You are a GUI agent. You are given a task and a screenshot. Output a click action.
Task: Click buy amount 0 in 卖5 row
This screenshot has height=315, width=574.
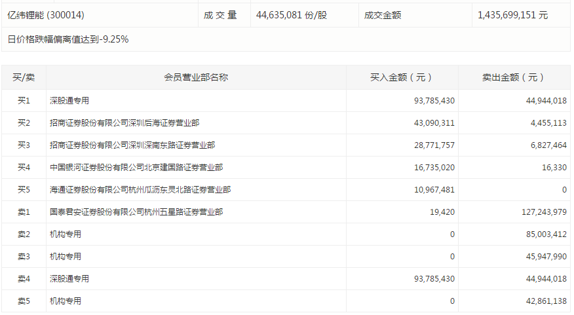(452, 301)
